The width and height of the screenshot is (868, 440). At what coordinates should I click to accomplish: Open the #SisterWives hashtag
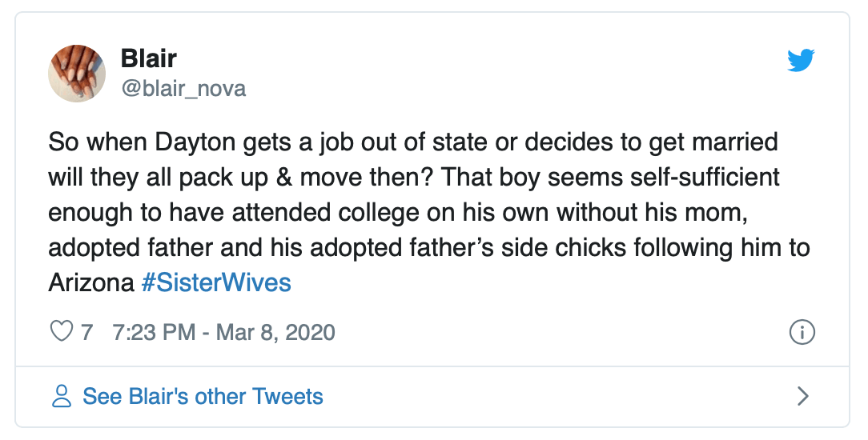216,282
